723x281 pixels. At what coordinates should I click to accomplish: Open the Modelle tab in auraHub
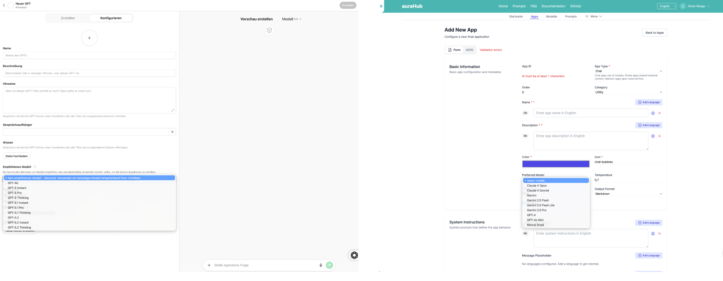coord(551,17)
